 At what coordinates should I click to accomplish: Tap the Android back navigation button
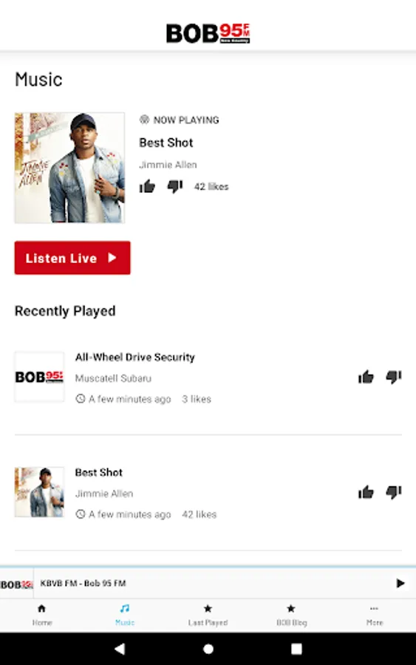120,649
